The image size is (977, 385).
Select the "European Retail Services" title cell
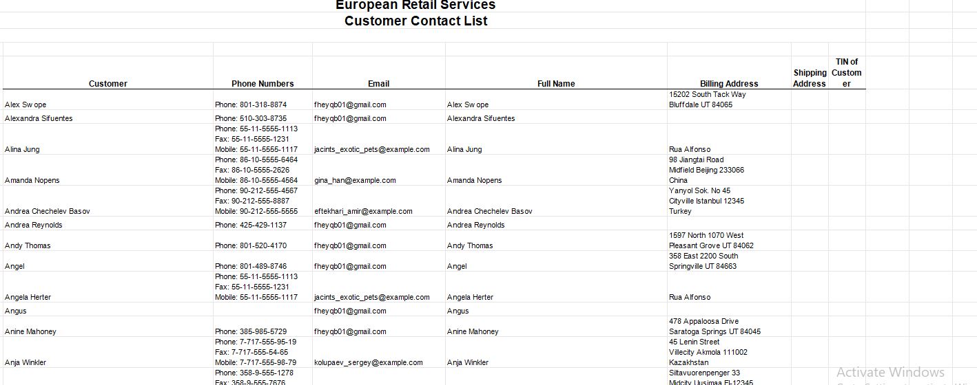point(415,5)
